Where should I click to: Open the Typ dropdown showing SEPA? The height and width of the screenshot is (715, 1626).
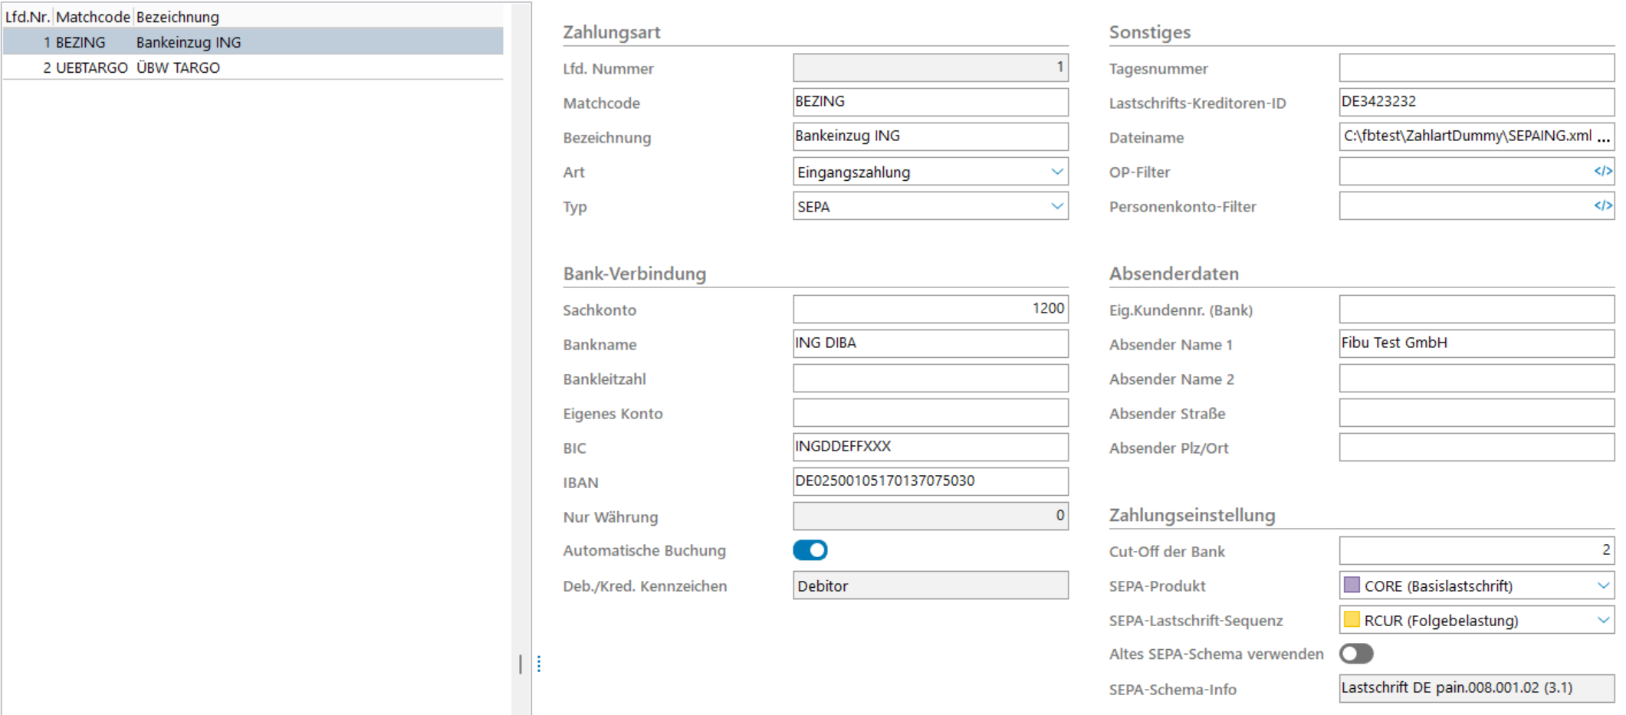pos(1056,206)
